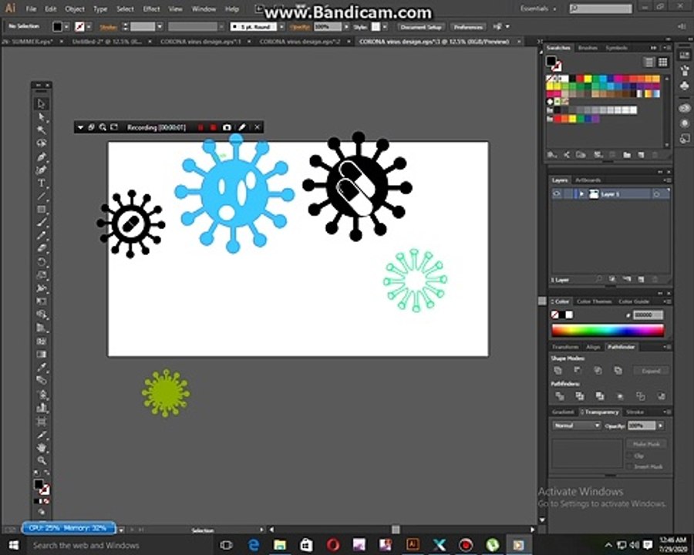This screenshot has width=694, height=555.
Task: Select the Eyedropper tool
Action: pyautogui.click(x=41, y=367)
